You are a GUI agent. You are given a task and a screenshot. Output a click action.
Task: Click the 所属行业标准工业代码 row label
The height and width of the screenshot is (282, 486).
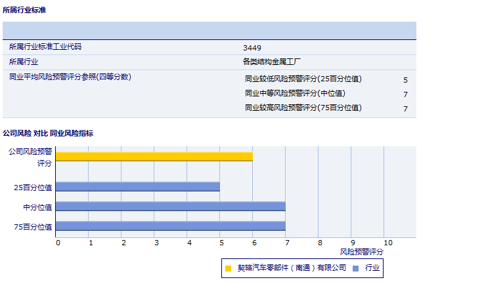[45, 47]
